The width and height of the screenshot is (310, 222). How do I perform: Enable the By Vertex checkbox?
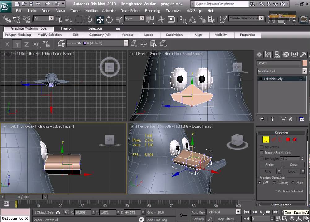click(x=262, y=147)
